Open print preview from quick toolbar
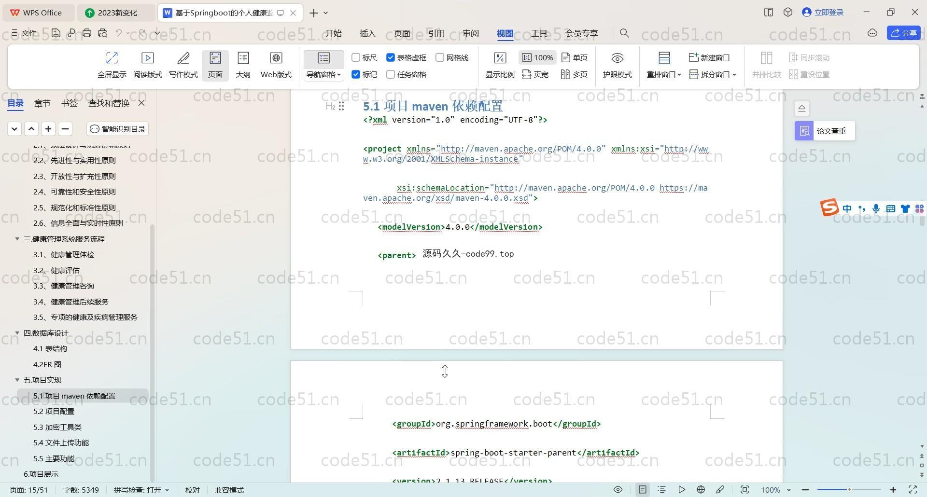 pos(102,33)
